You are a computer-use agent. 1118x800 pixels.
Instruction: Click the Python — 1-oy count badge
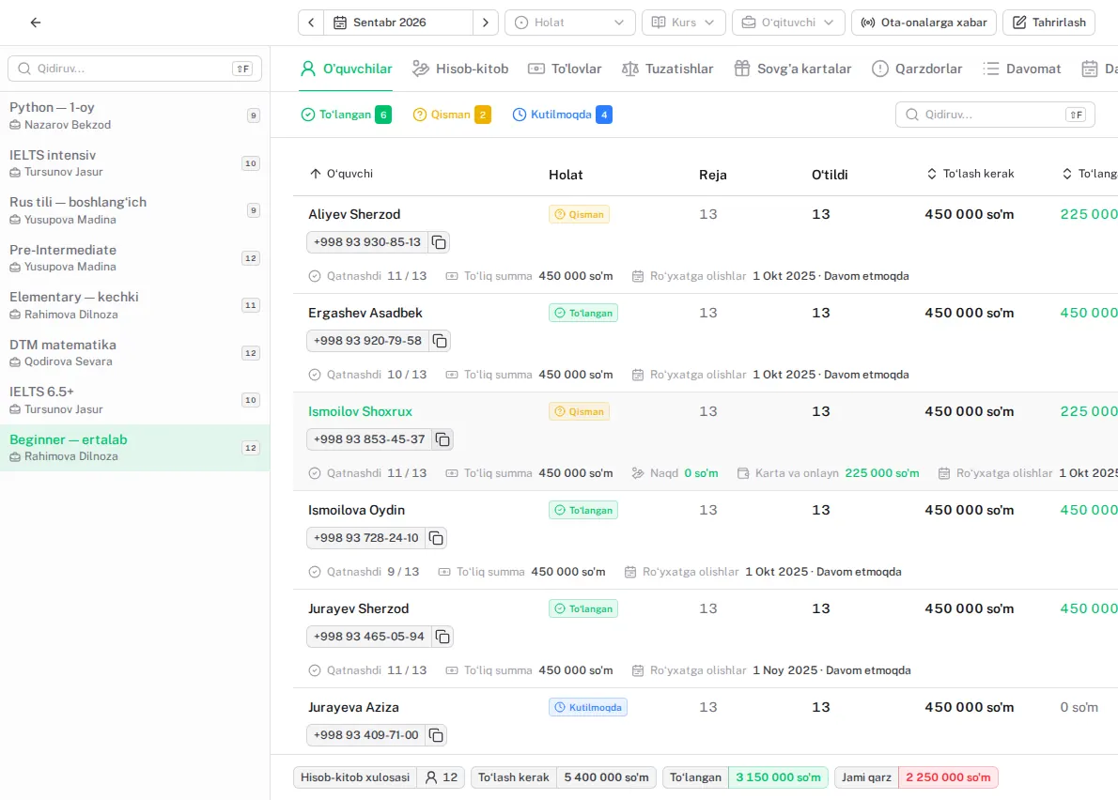pos(253,115)
